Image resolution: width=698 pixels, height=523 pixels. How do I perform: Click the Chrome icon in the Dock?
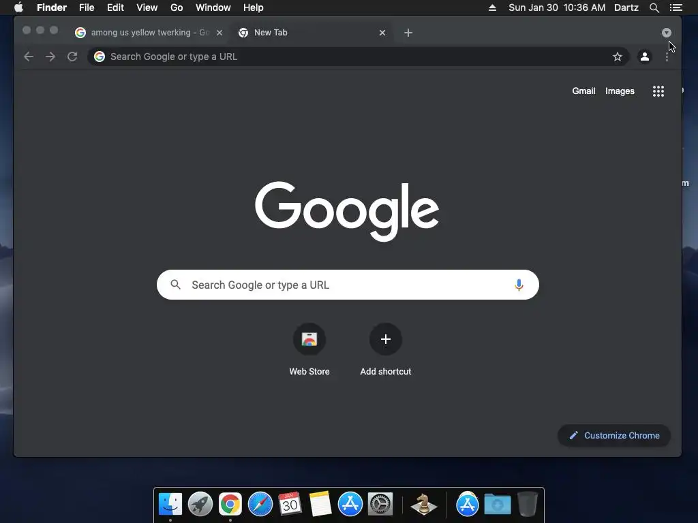click(230, 504)
